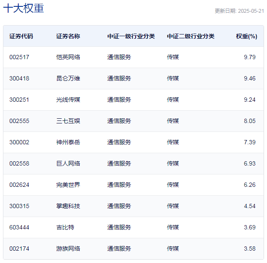Click the 完美世界 security name
This screenshot has height=263, width=267.
pyautogui.click(x=68, y=185)
